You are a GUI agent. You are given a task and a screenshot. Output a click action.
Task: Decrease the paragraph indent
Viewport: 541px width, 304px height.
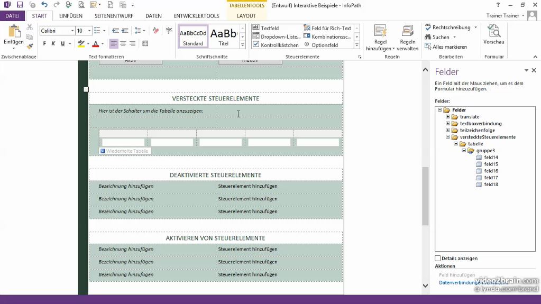(115, 31)
